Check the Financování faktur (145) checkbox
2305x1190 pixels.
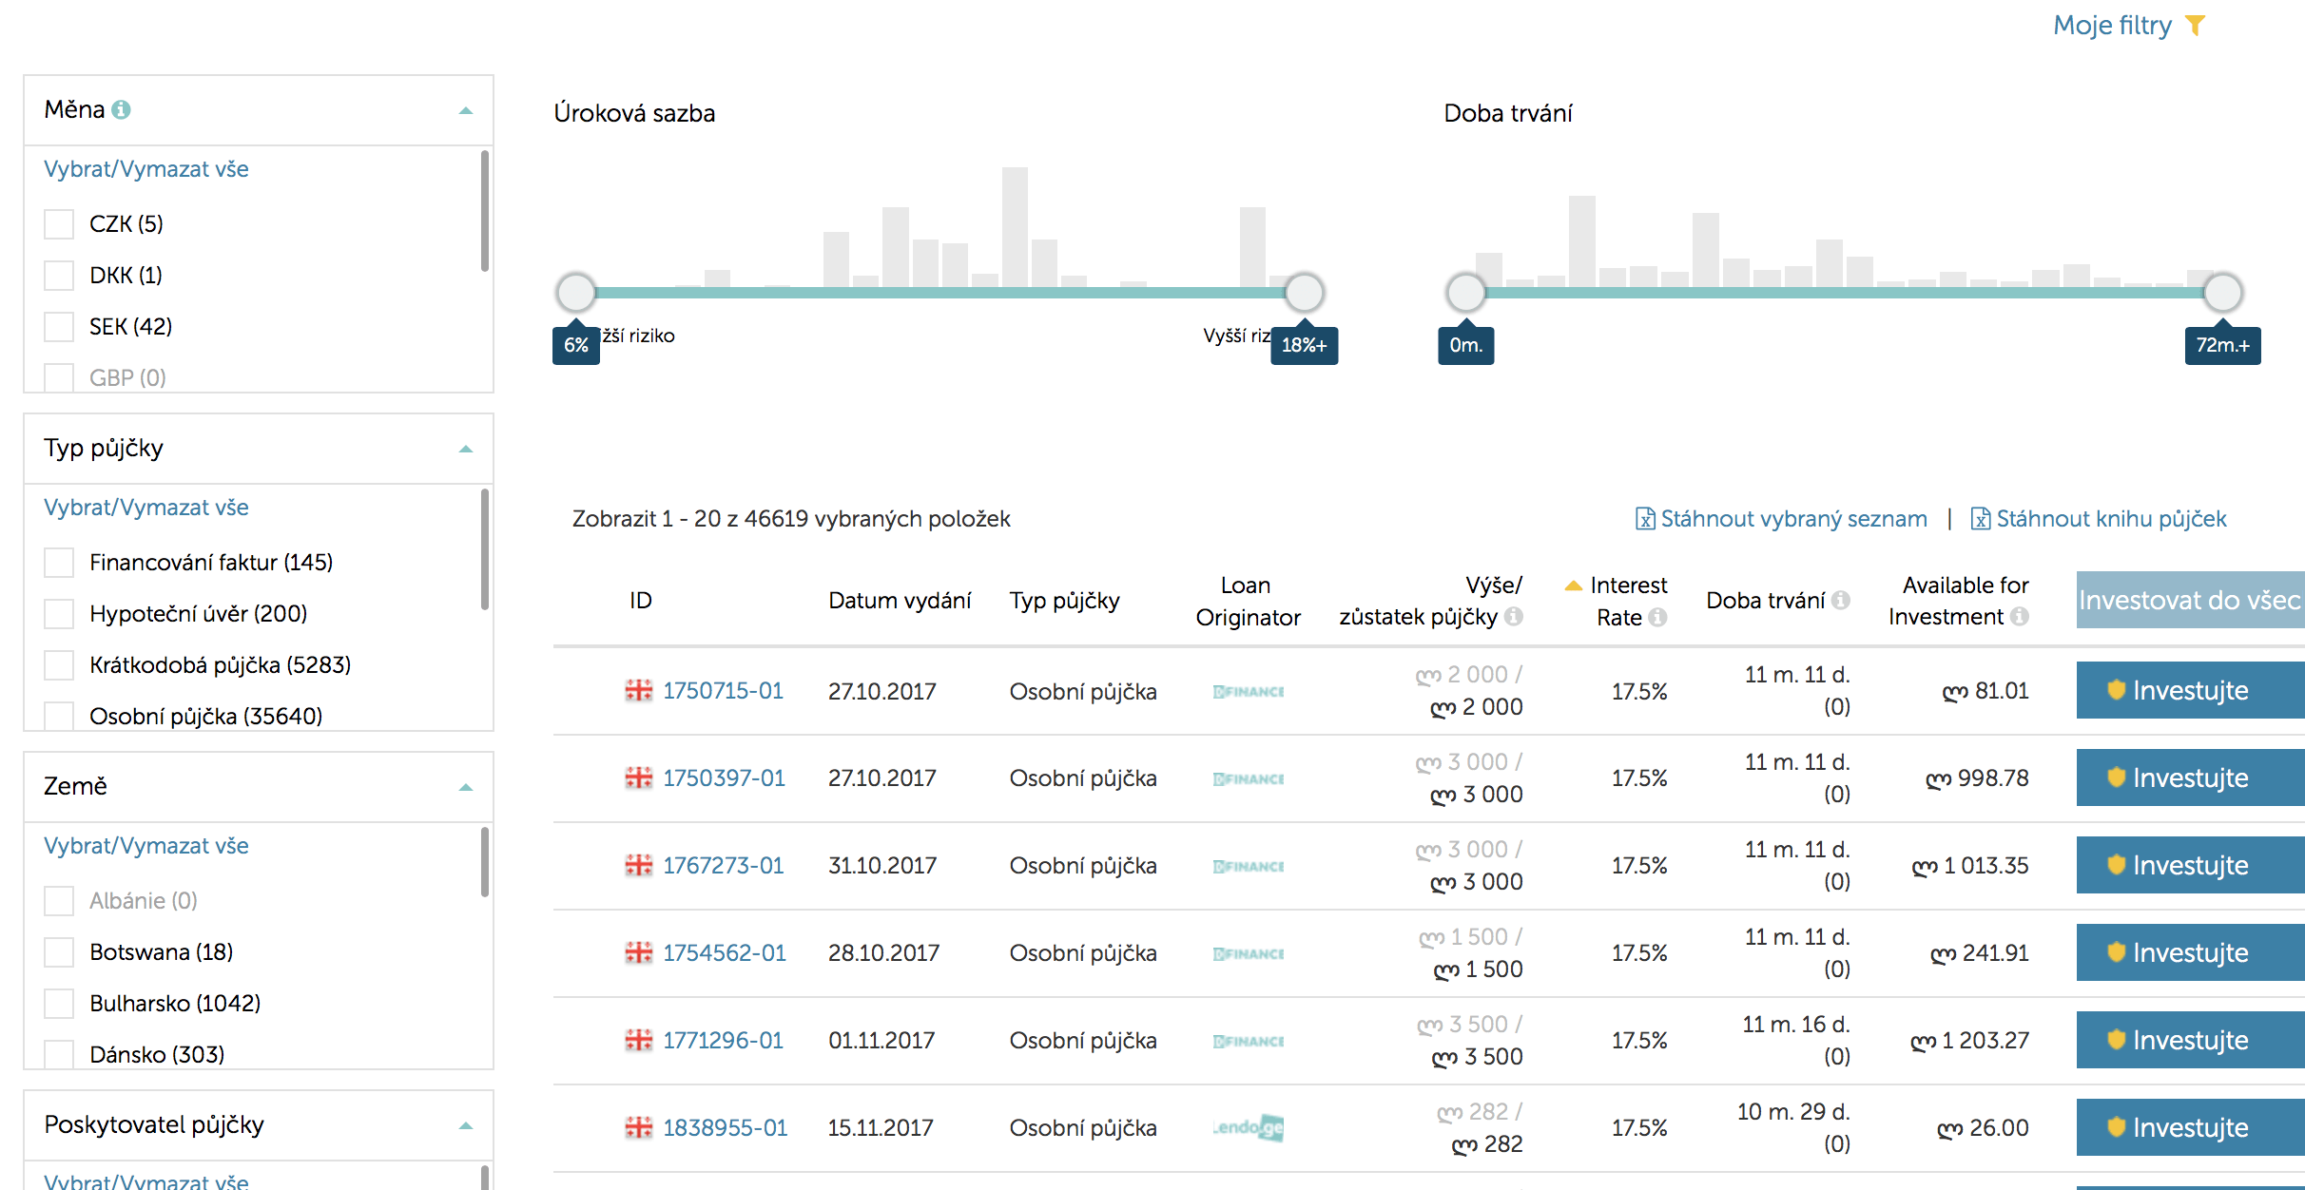[x=59, y=563]
